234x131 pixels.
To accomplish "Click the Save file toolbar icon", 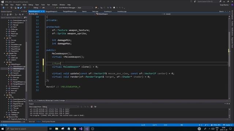I will 18,8.
